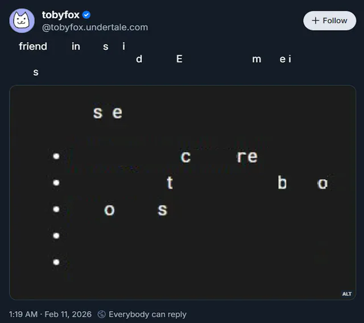Click the second bullet point in the image
Image resolution: width=364 pixels, height=323 pixels.
point(56,183)
